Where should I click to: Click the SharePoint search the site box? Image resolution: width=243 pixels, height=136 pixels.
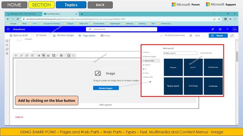(x=121, y=29)
